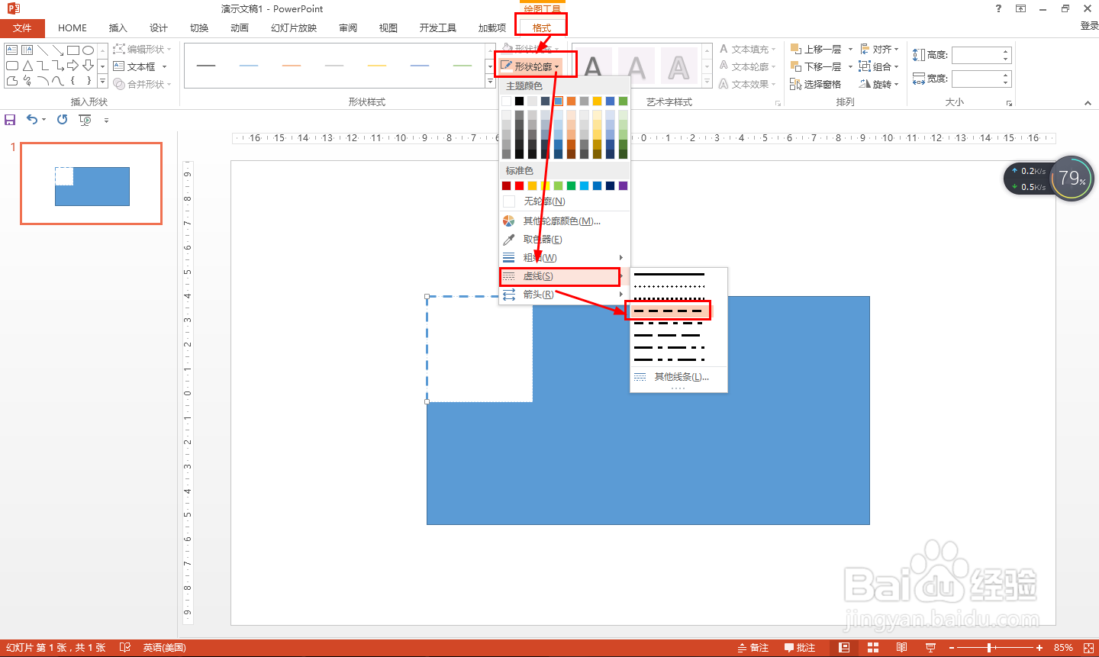Open the 文件 file tab

(x=23, y=28)
